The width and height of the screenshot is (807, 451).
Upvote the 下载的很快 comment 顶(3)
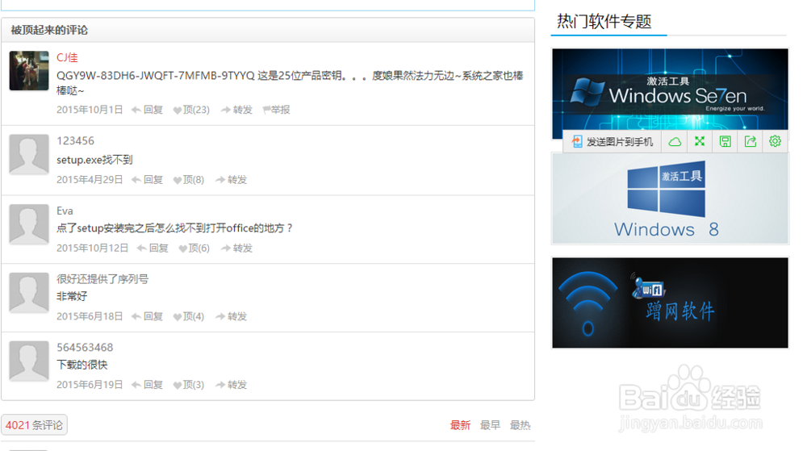click(x=189, y=385)
